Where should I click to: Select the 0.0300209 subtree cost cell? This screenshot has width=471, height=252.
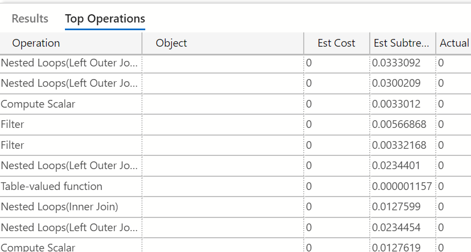pyautogui.click(x=396, y=83)
